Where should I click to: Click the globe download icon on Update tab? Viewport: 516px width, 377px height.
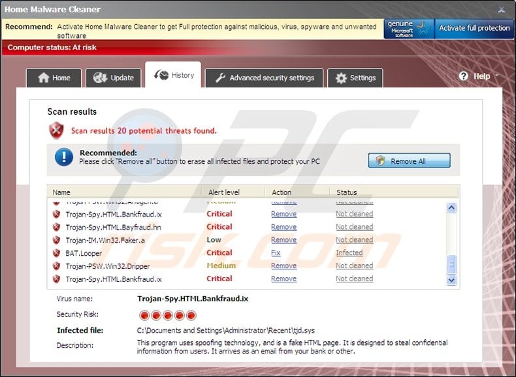(x=100, y=78)
